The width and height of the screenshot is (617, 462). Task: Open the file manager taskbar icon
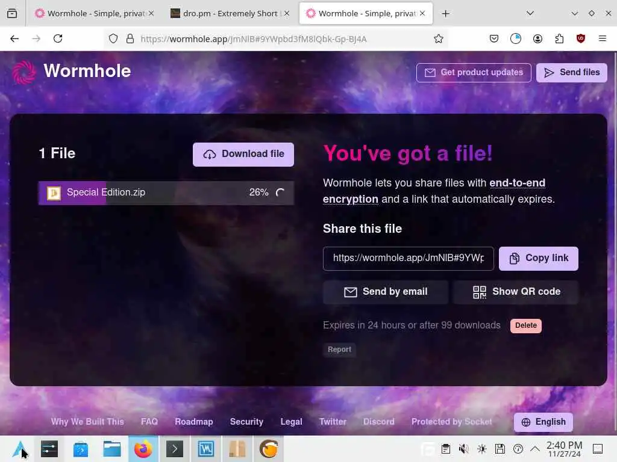pos(112,449)
